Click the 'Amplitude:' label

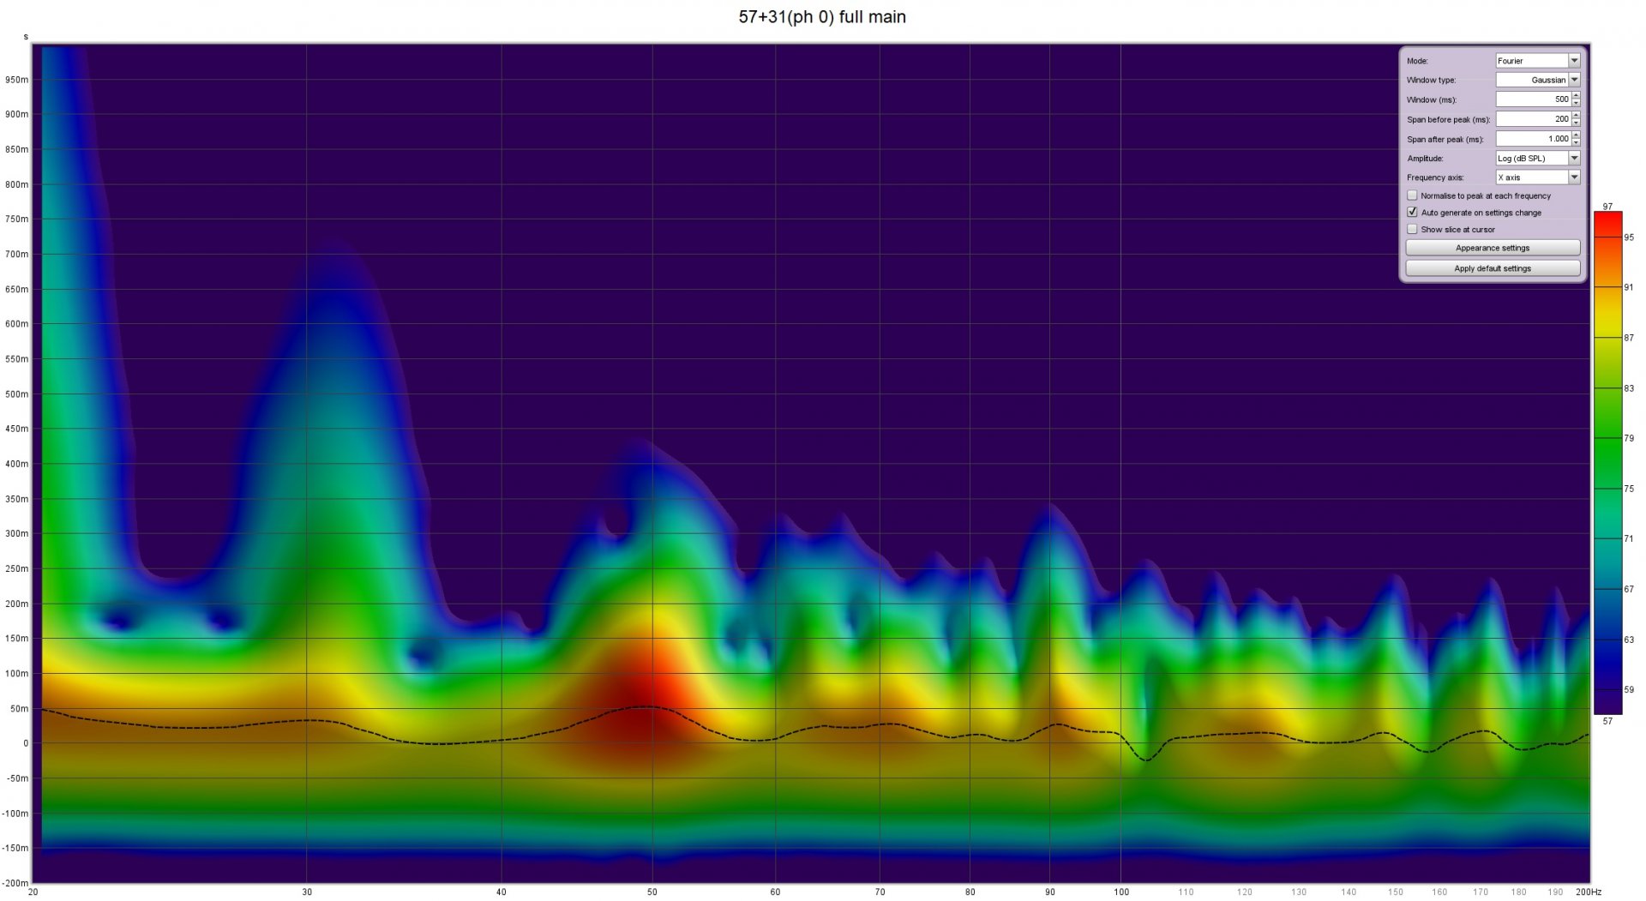(x=1425, y=159)
